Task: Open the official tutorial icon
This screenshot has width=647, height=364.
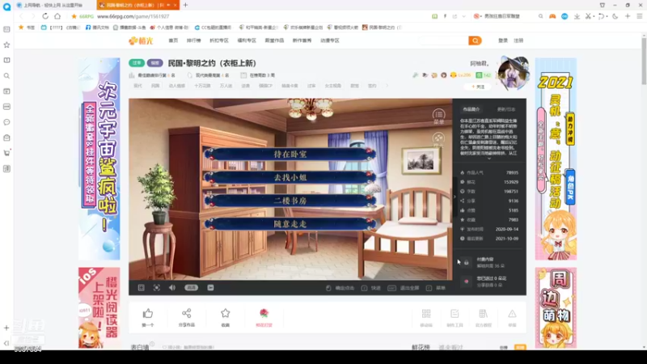Action: (x=483, y=314)
